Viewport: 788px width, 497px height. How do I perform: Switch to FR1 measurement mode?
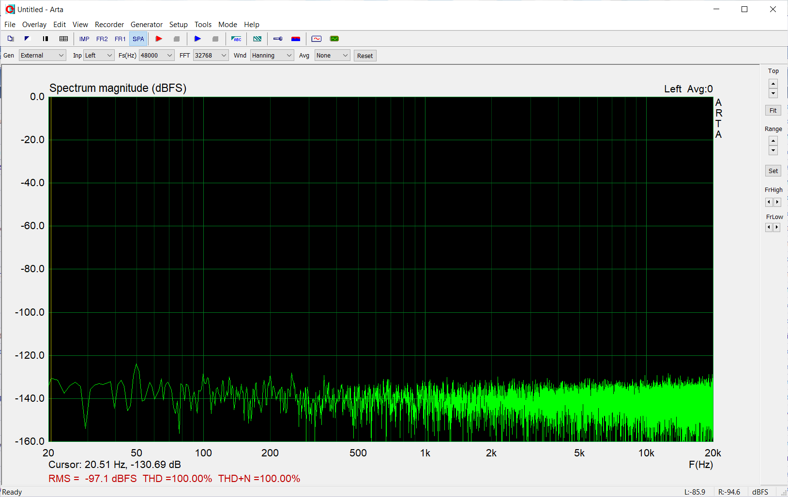click(120, 39)
